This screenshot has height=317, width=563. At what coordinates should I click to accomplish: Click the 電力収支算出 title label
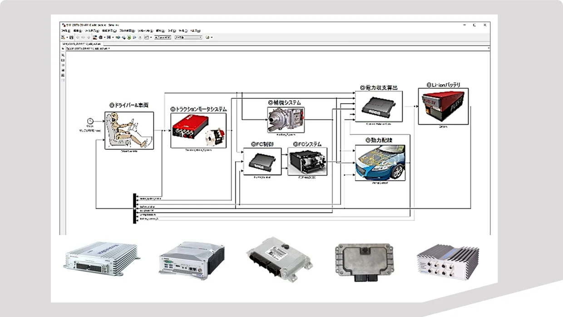379,87
